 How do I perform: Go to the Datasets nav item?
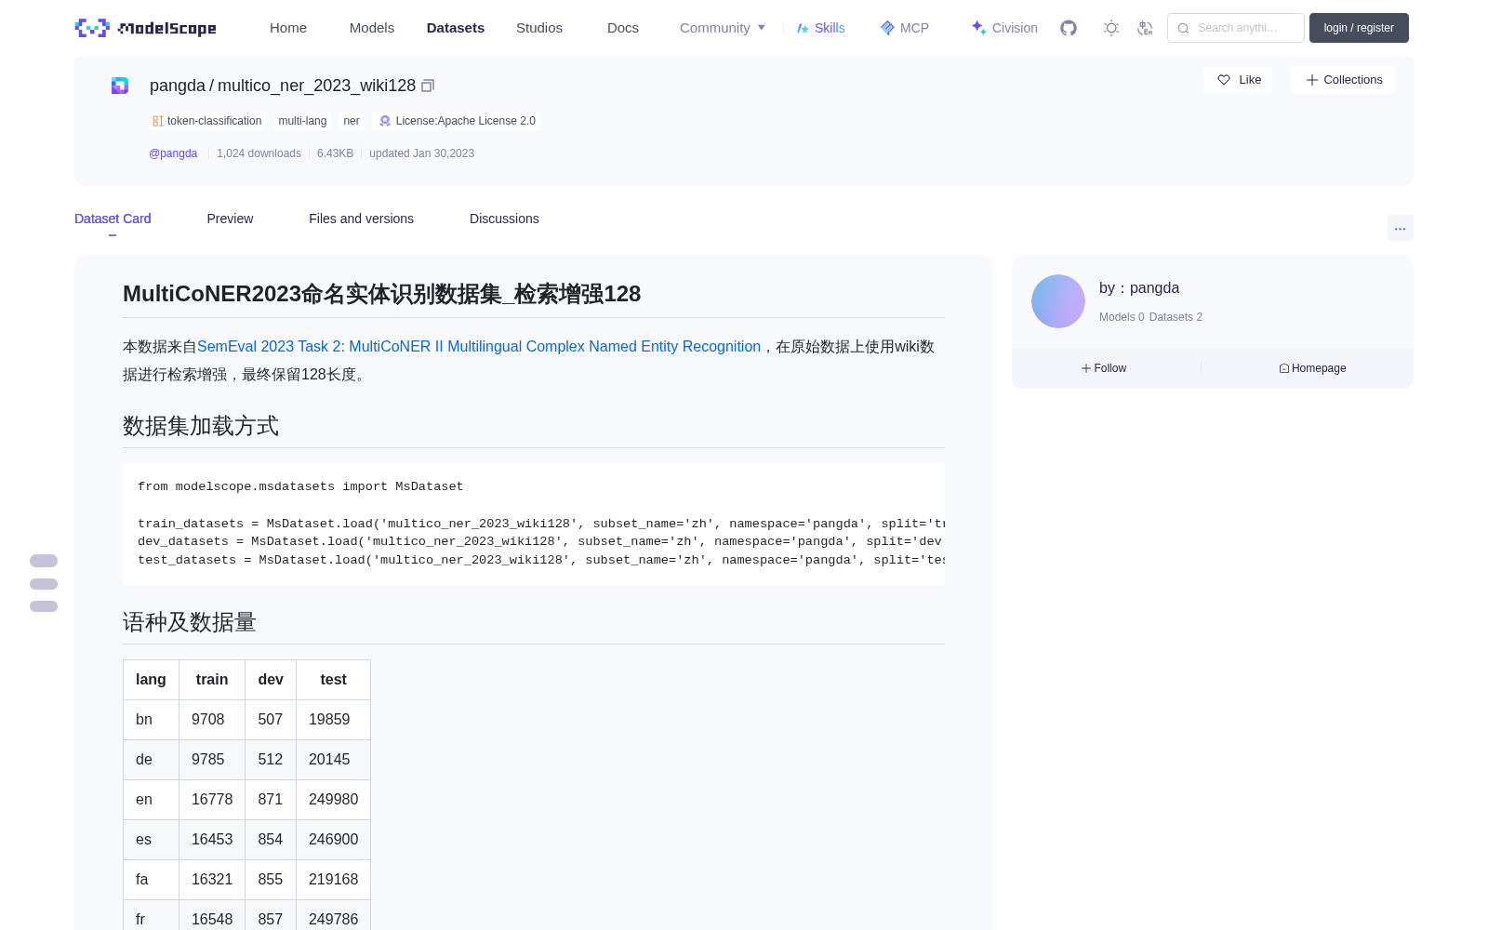456,28
